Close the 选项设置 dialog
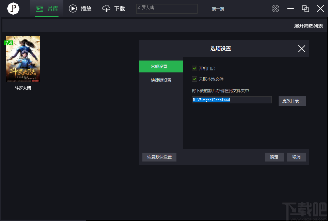The image size is (328, 221). pyautogui.click(x=301, y=49)
